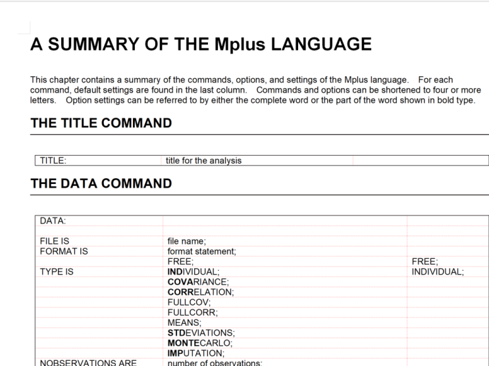Click the "STDEVIATIONS;" setting
The image size is (489, 366).
(x=200, y=333)
